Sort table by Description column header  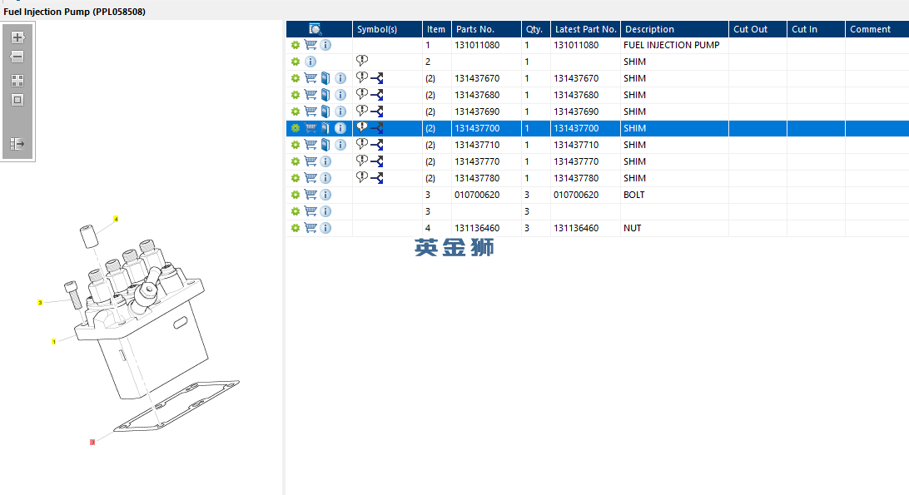[649, 29]
